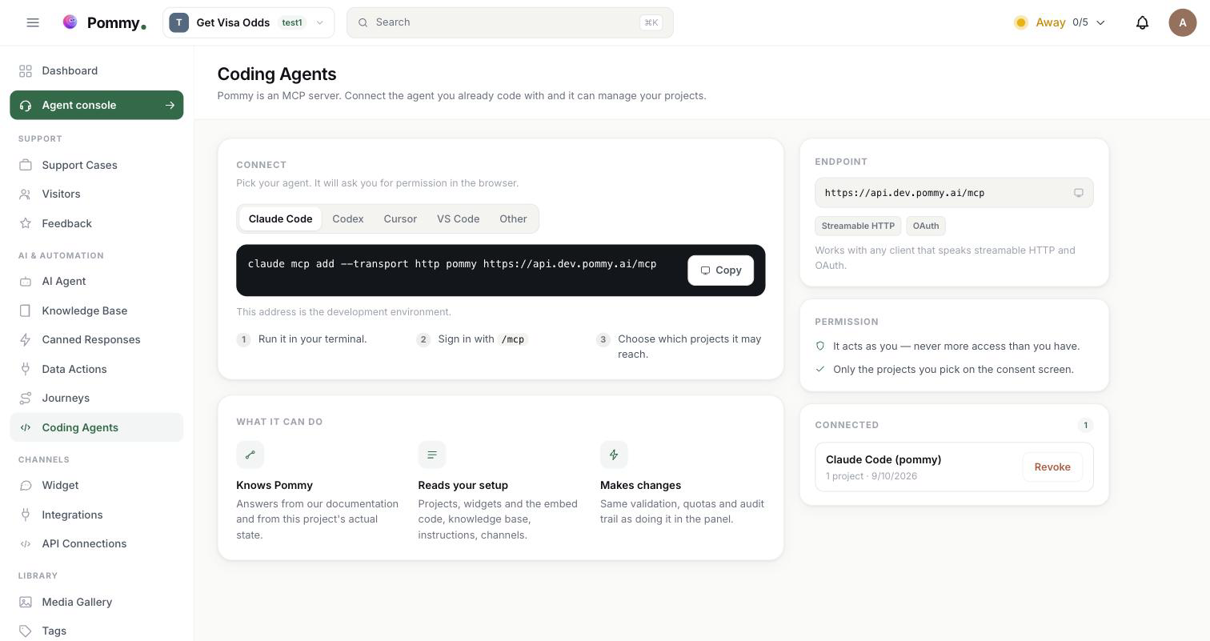This screenshot has width=1210, height=641.
Task: Click the AI Agent bot icon
Action: (x=26, y=282)
